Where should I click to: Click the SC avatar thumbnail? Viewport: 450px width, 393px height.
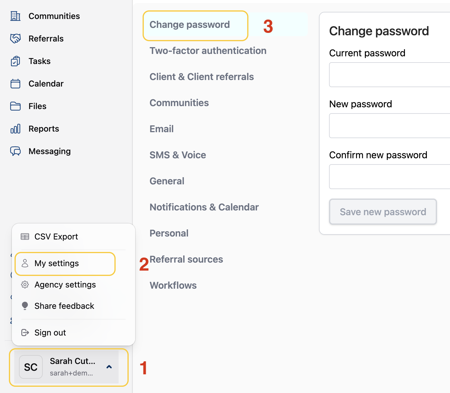point(31,367)
